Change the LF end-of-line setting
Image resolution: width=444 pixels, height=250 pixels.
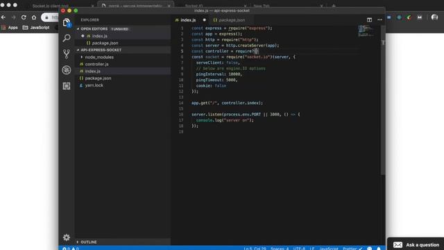coord(312,249)
